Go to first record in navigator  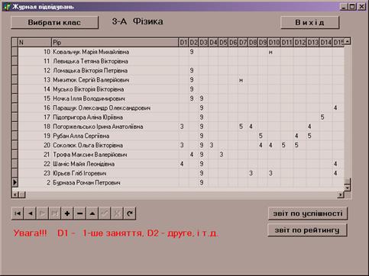18,213
